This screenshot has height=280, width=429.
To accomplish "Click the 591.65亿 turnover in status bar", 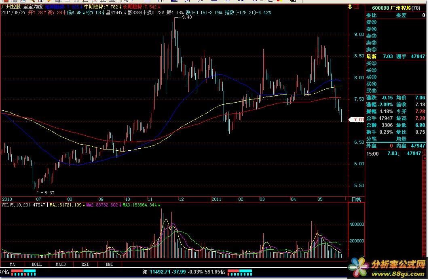I will 215,272.
